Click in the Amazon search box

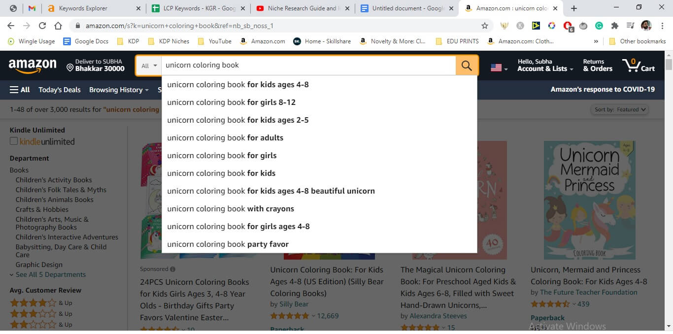[x=308, y=66]
